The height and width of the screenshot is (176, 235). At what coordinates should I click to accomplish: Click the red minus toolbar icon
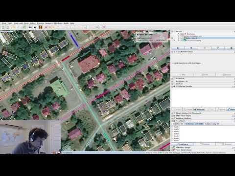click(x=92, y=27)
